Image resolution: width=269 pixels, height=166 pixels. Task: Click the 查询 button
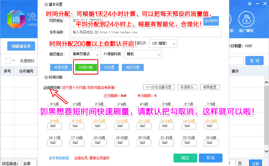[x=255, y=60]
